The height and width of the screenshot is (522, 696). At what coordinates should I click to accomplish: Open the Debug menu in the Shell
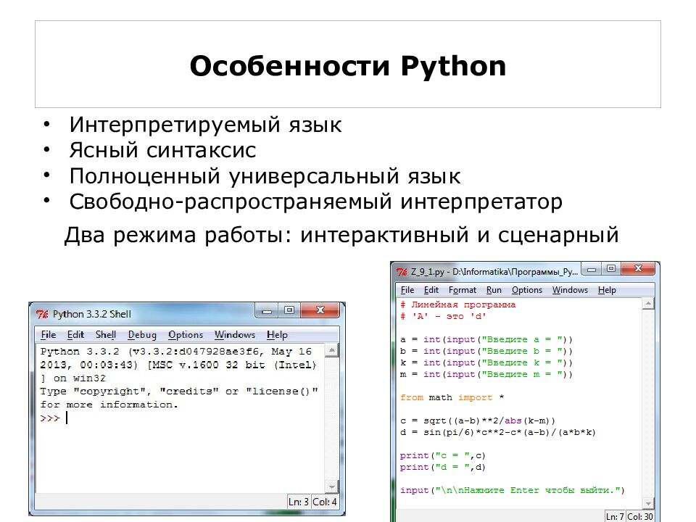142,335
